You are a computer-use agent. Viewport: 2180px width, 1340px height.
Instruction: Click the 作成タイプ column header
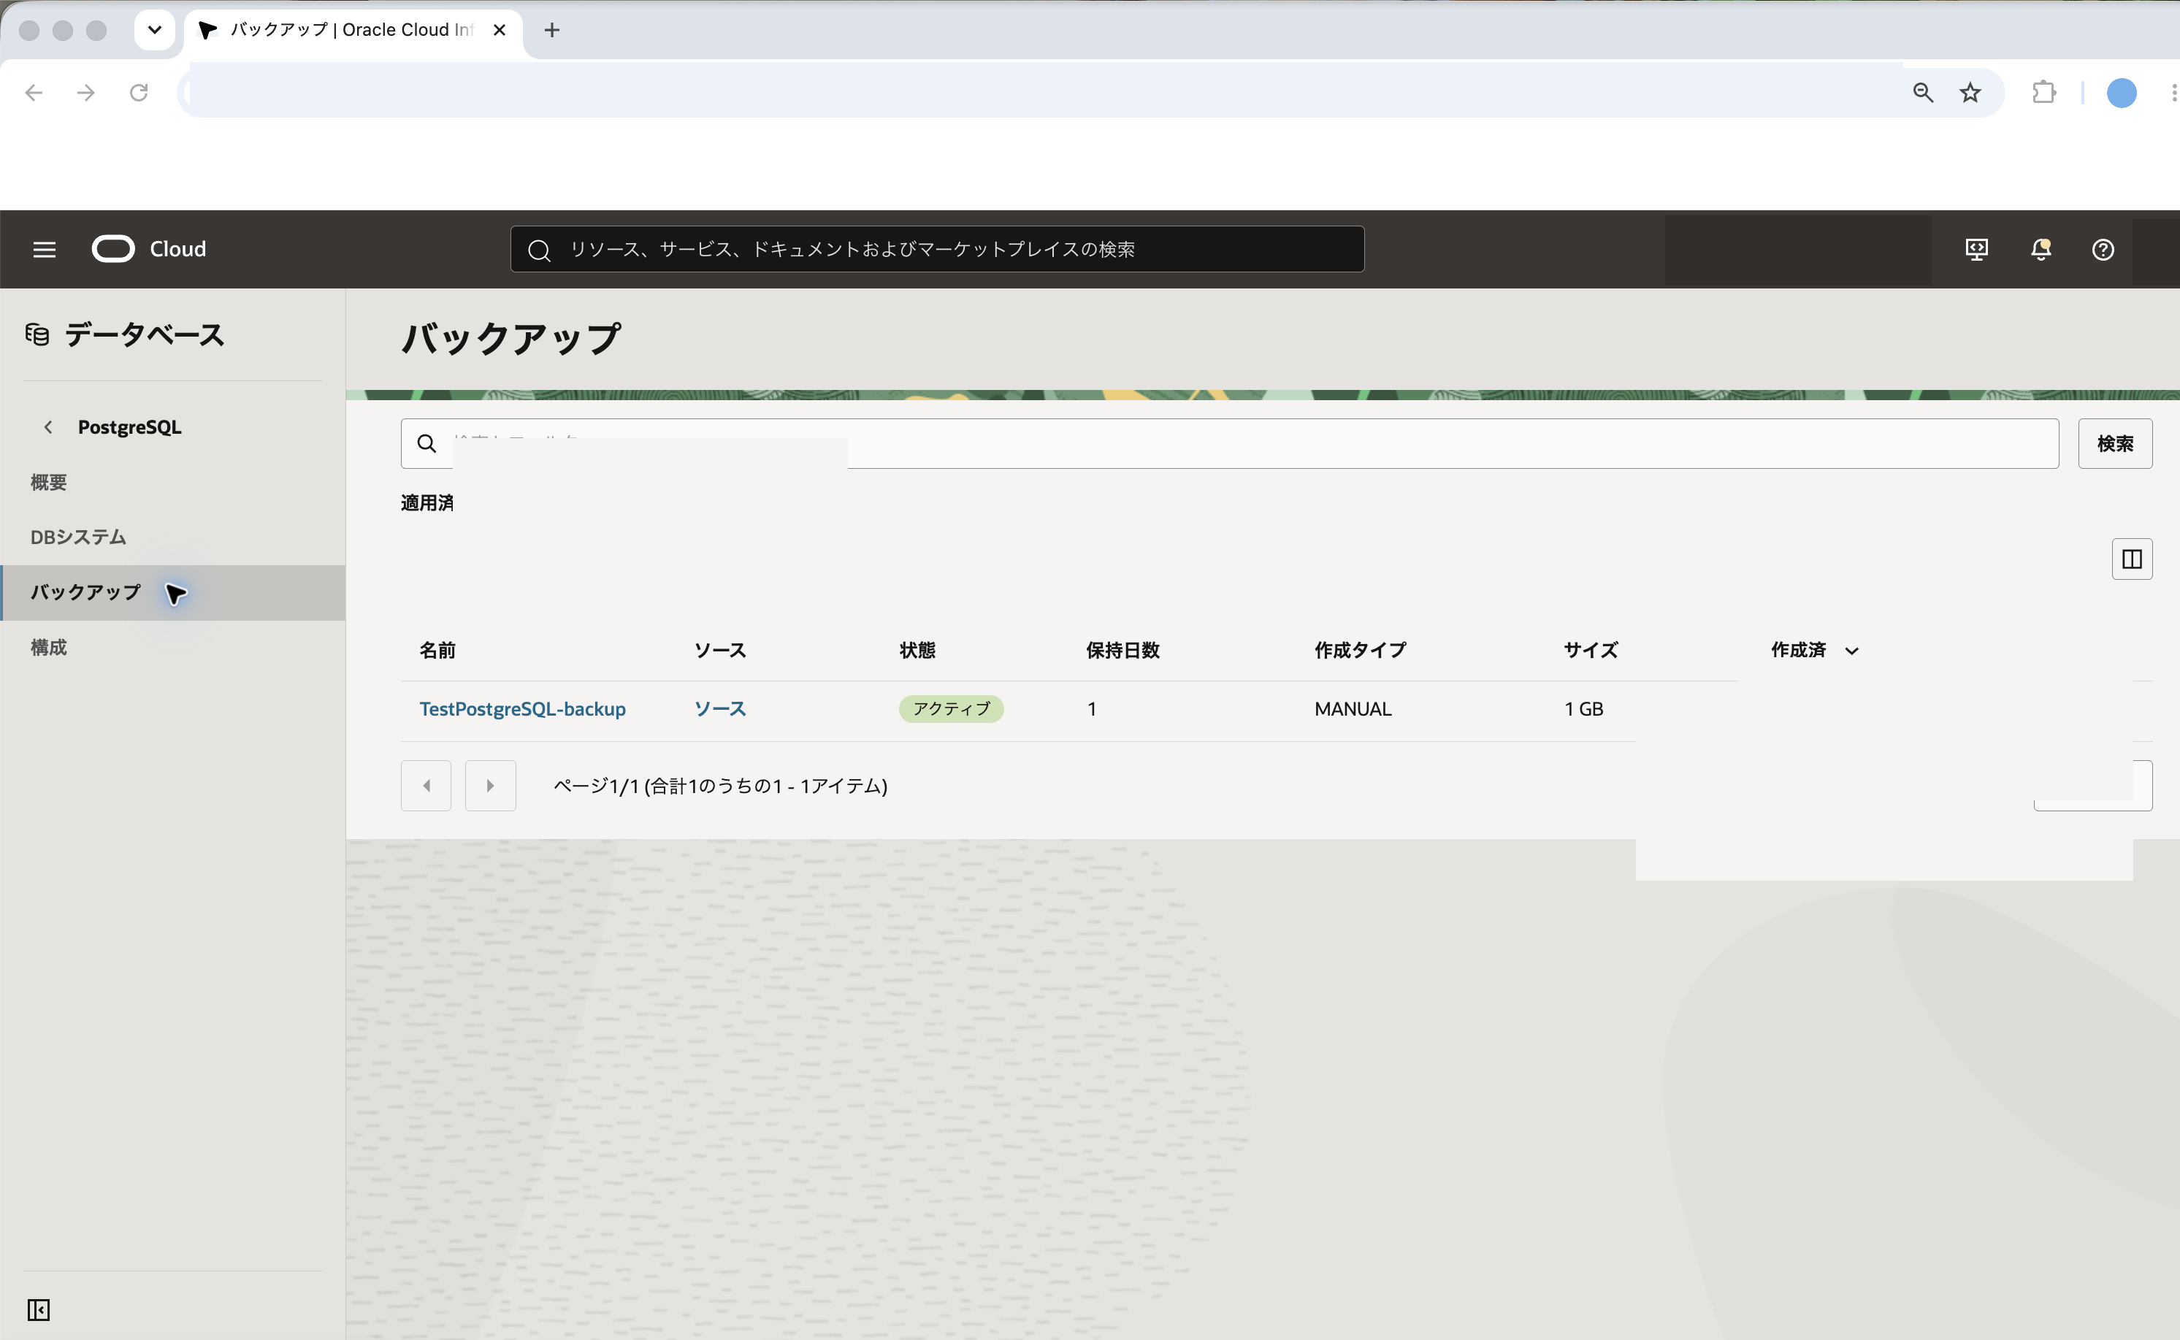pos(1361,651)
